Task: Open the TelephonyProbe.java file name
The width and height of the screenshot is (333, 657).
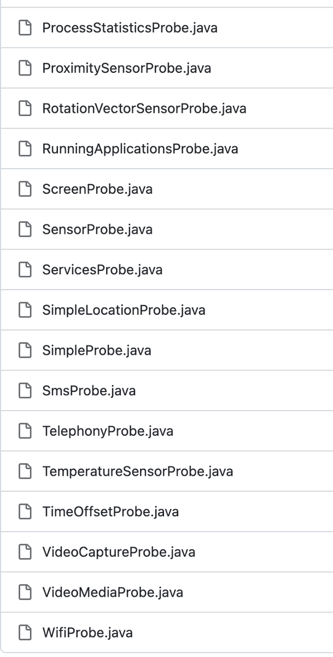Action: tap(108, 431)
